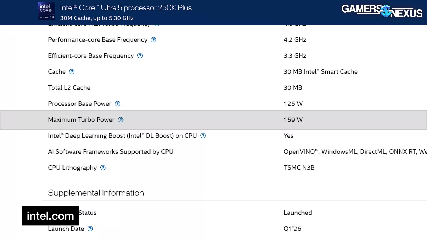Click the 30 MB Intel Smart Cache value
Image resolution: width=427 pixels, height=240 pixels.
[321, 72]
